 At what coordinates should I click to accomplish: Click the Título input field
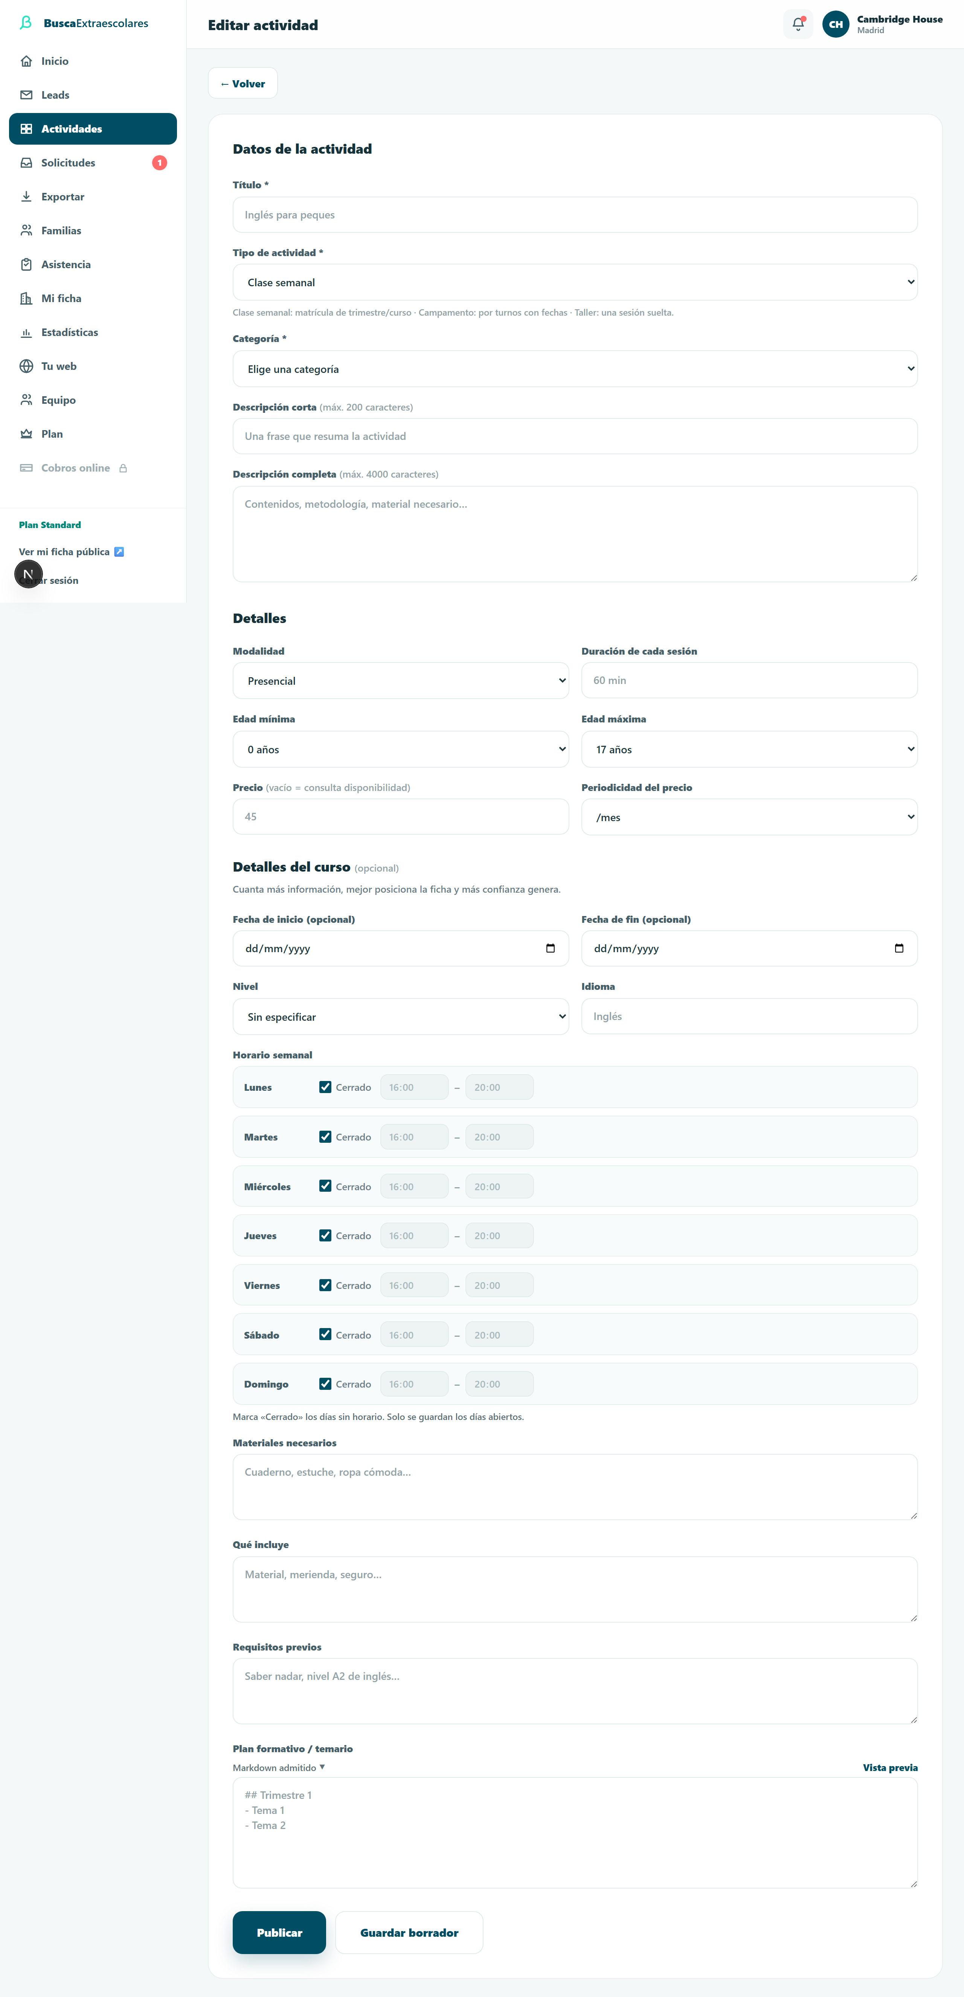[x=575, y=215]
